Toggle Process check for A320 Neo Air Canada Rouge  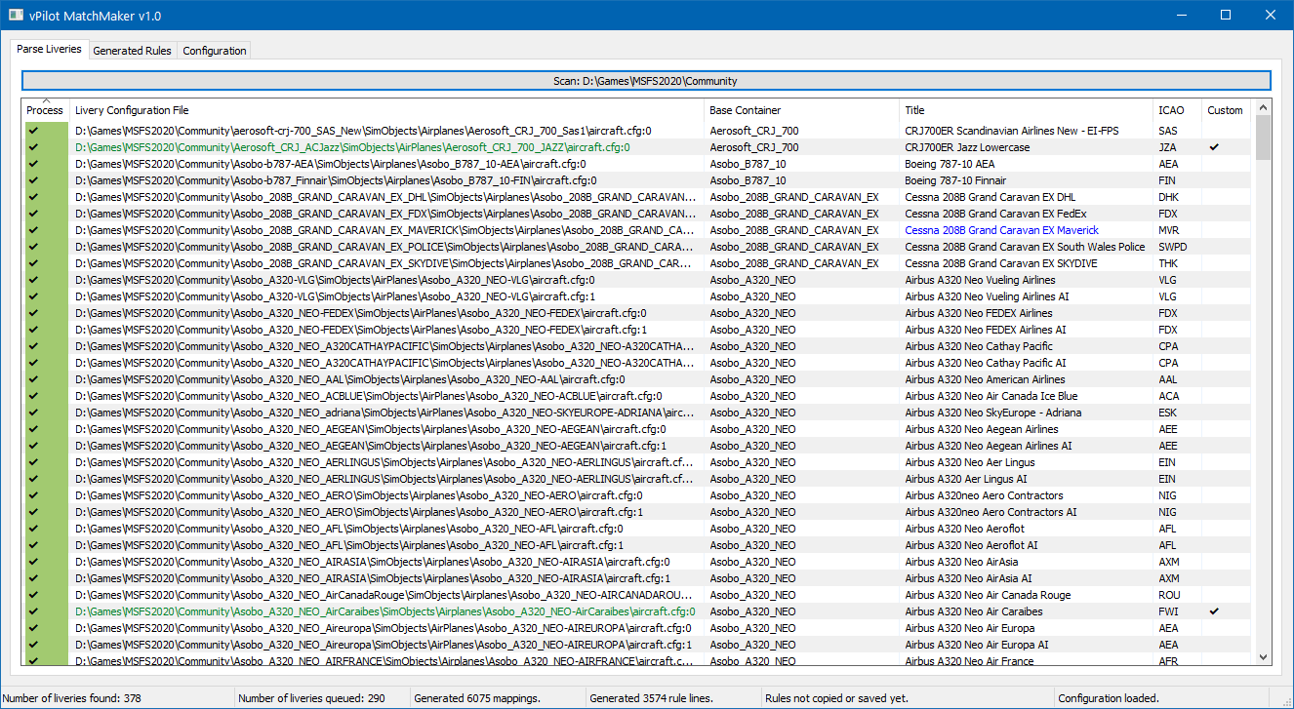[x=33, y=595]
